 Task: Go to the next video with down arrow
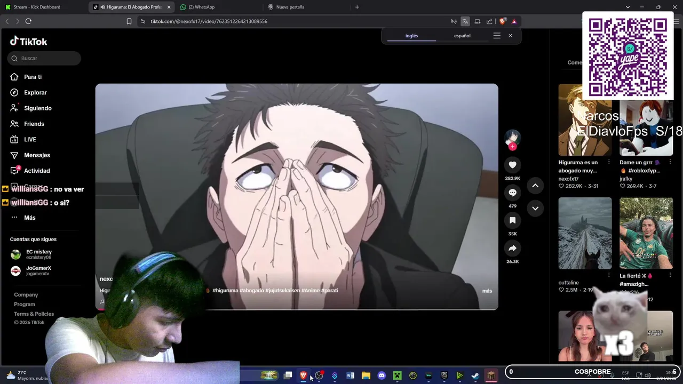pos(535,208)
